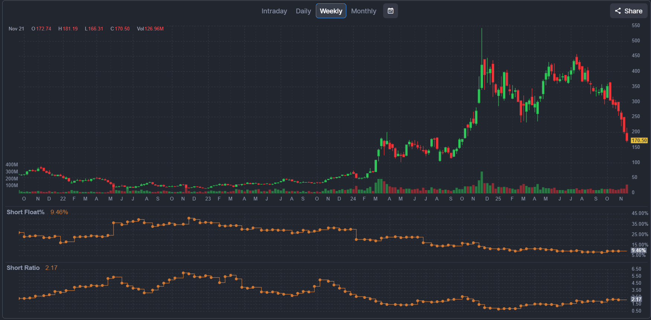Select year 23 on the time axis
This screenshot has width=651, height=320.
(208, 199)
